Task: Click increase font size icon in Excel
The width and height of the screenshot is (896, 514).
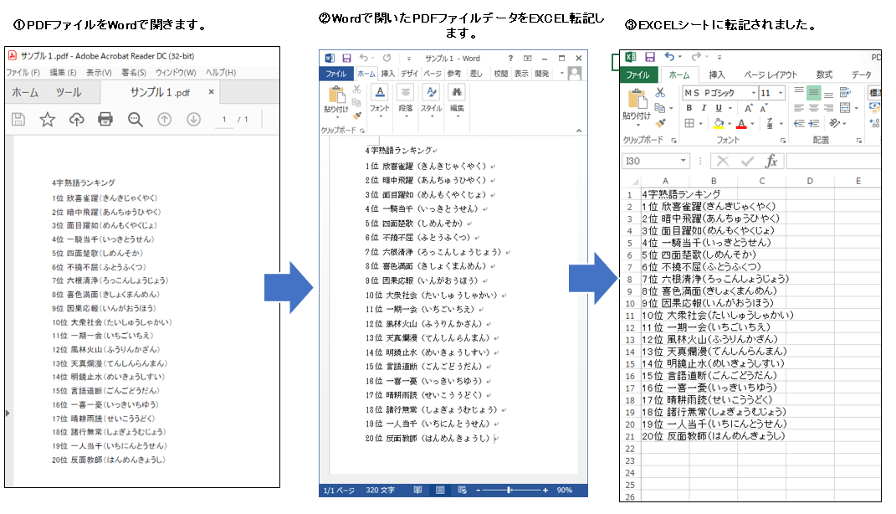Action: [x=748, y=108]
